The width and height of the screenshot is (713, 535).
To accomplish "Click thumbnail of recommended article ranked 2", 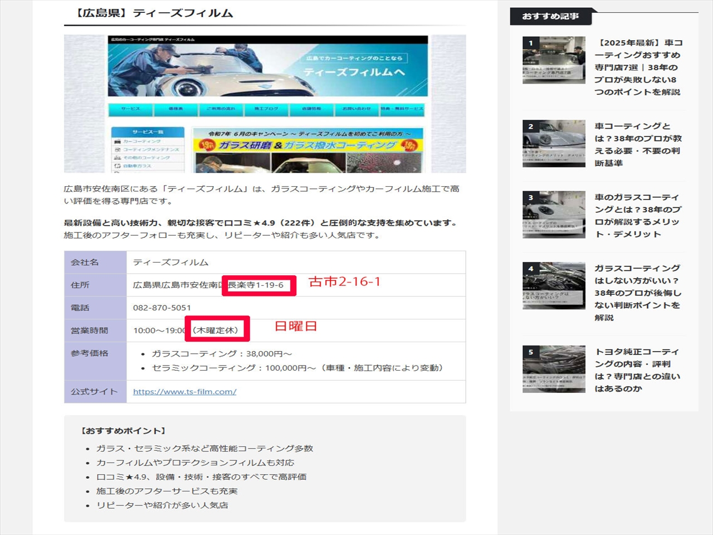I will pyautogui.click(x=554, y=143).
